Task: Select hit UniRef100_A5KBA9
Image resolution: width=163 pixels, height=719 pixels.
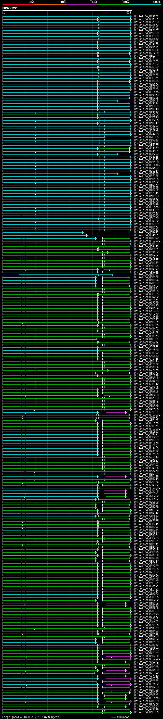Action: (146, 628)
